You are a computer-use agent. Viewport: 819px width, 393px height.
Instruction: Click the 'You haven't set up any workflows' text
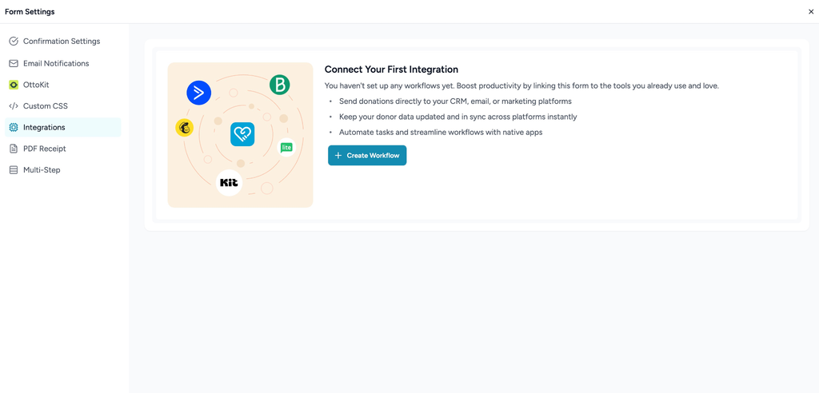pyautogui.click(x=521, y=85)
